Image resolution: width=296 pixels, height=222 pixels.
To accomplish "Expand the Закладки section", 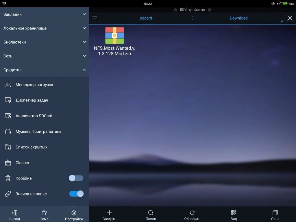I will click(44, 14).
